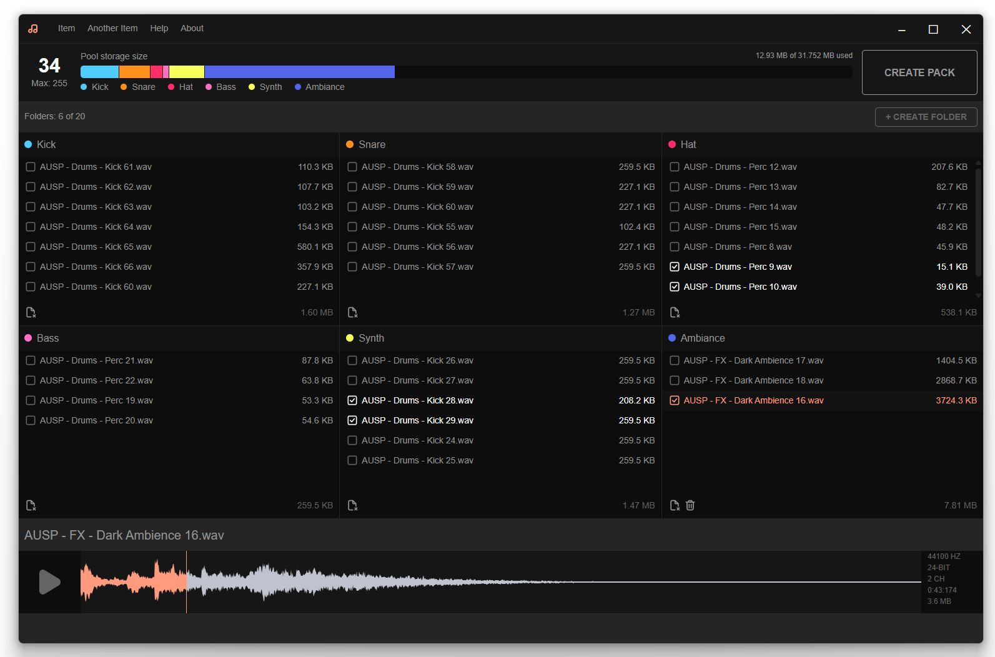Select the Kick 24.wav row in Synth
Image resolution: width=995 pixels, height=657 pixels.
tap(501, 440)
